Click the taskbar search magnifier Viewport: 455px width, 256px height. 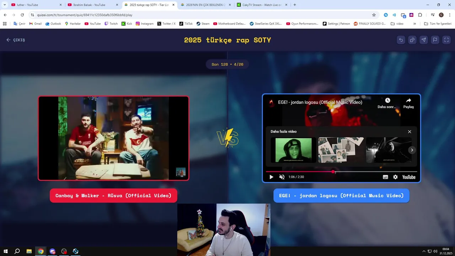coord(17,251)
